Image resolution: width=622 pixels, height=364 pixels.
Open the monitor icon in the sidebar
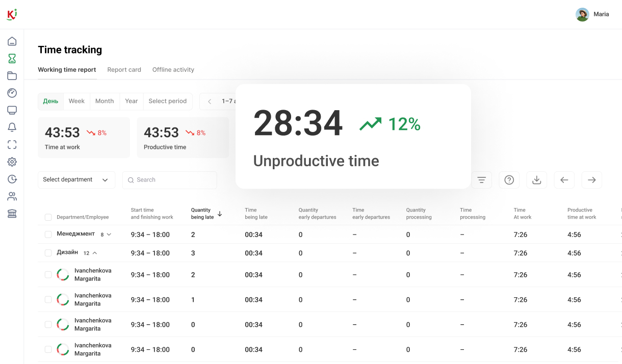tap(12, 110)
